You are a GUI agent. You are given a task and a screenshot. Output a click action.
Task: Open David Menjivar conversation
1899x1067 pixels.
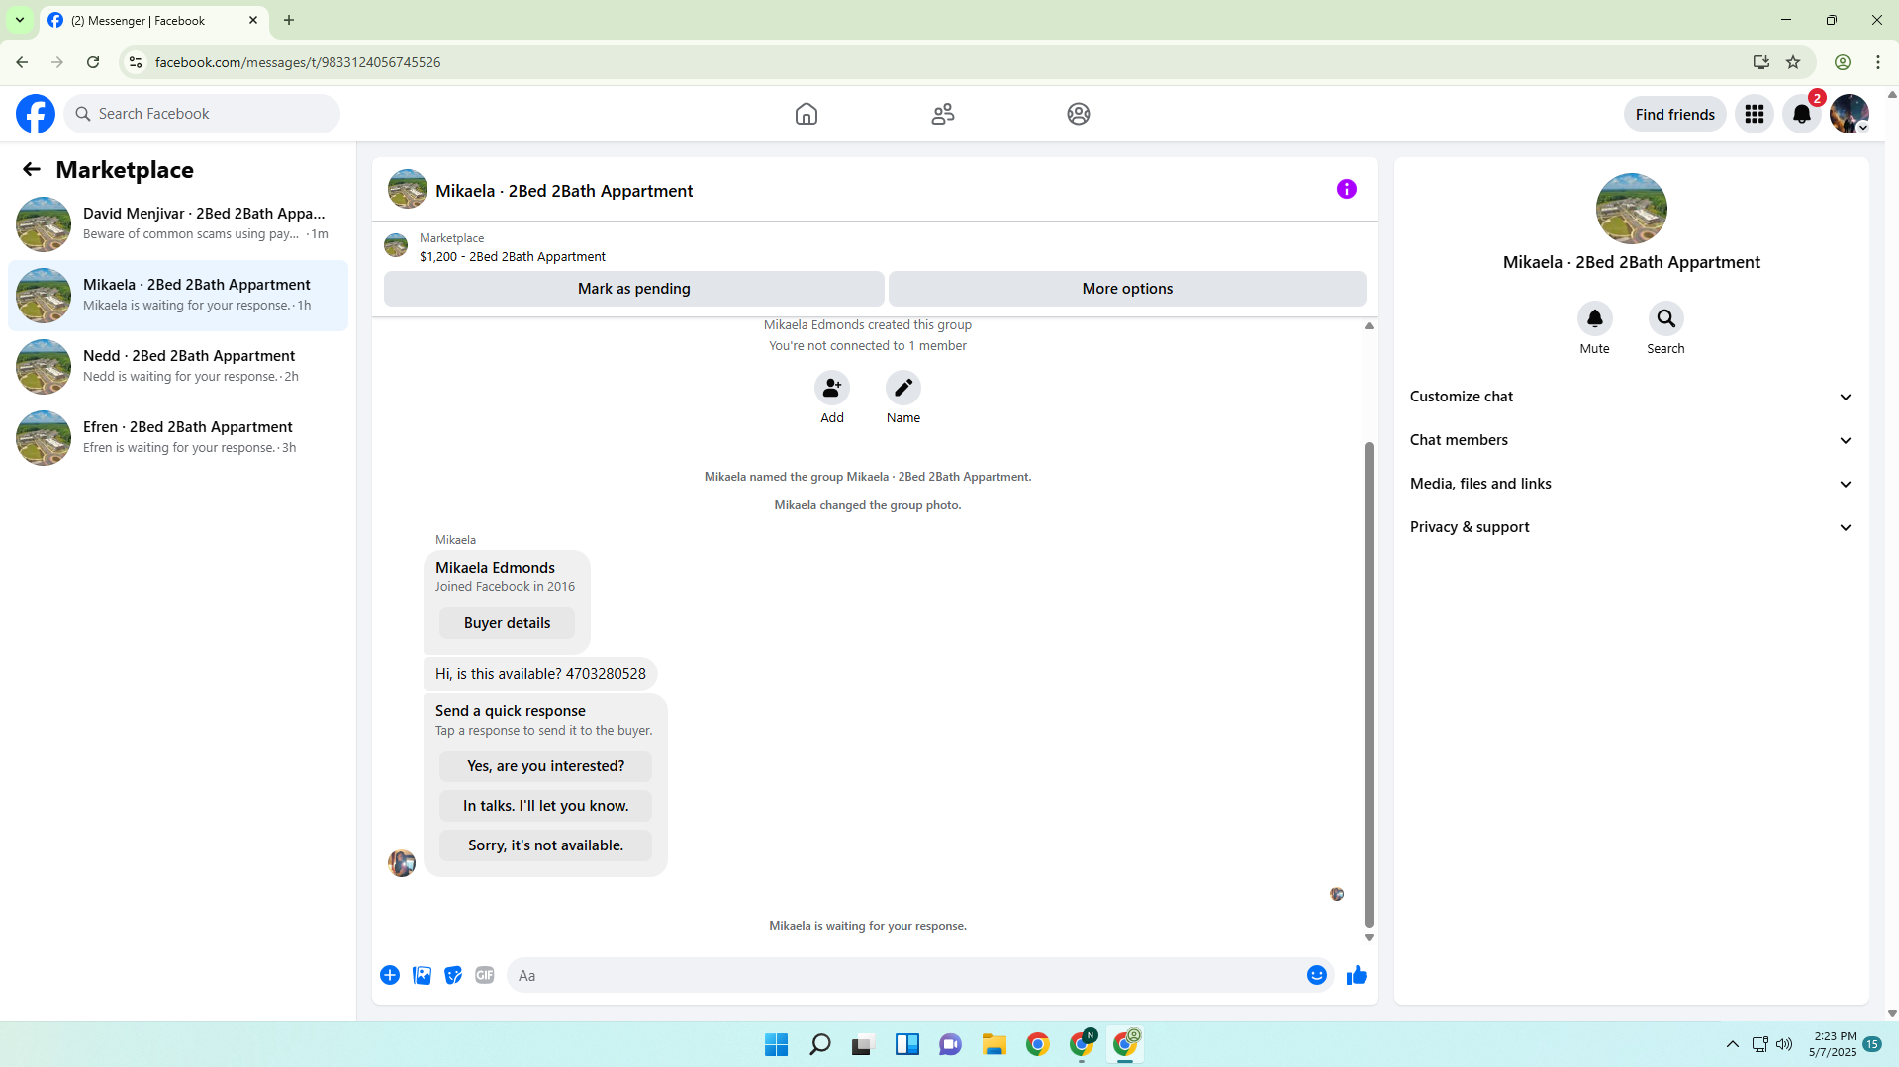(178, 224)
